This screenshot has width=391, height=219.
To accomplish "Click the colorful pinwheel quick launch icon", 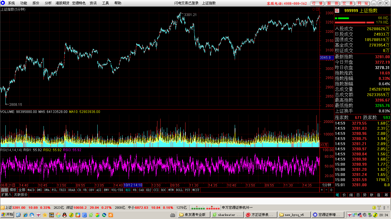I will point(98,215).
